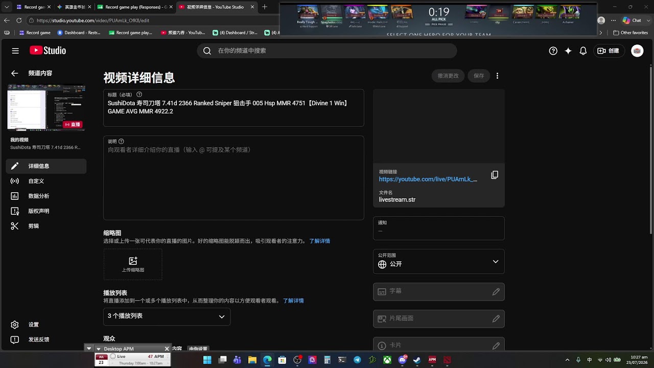Expand the 3 个播放列表 dropdown

[167, 316]
